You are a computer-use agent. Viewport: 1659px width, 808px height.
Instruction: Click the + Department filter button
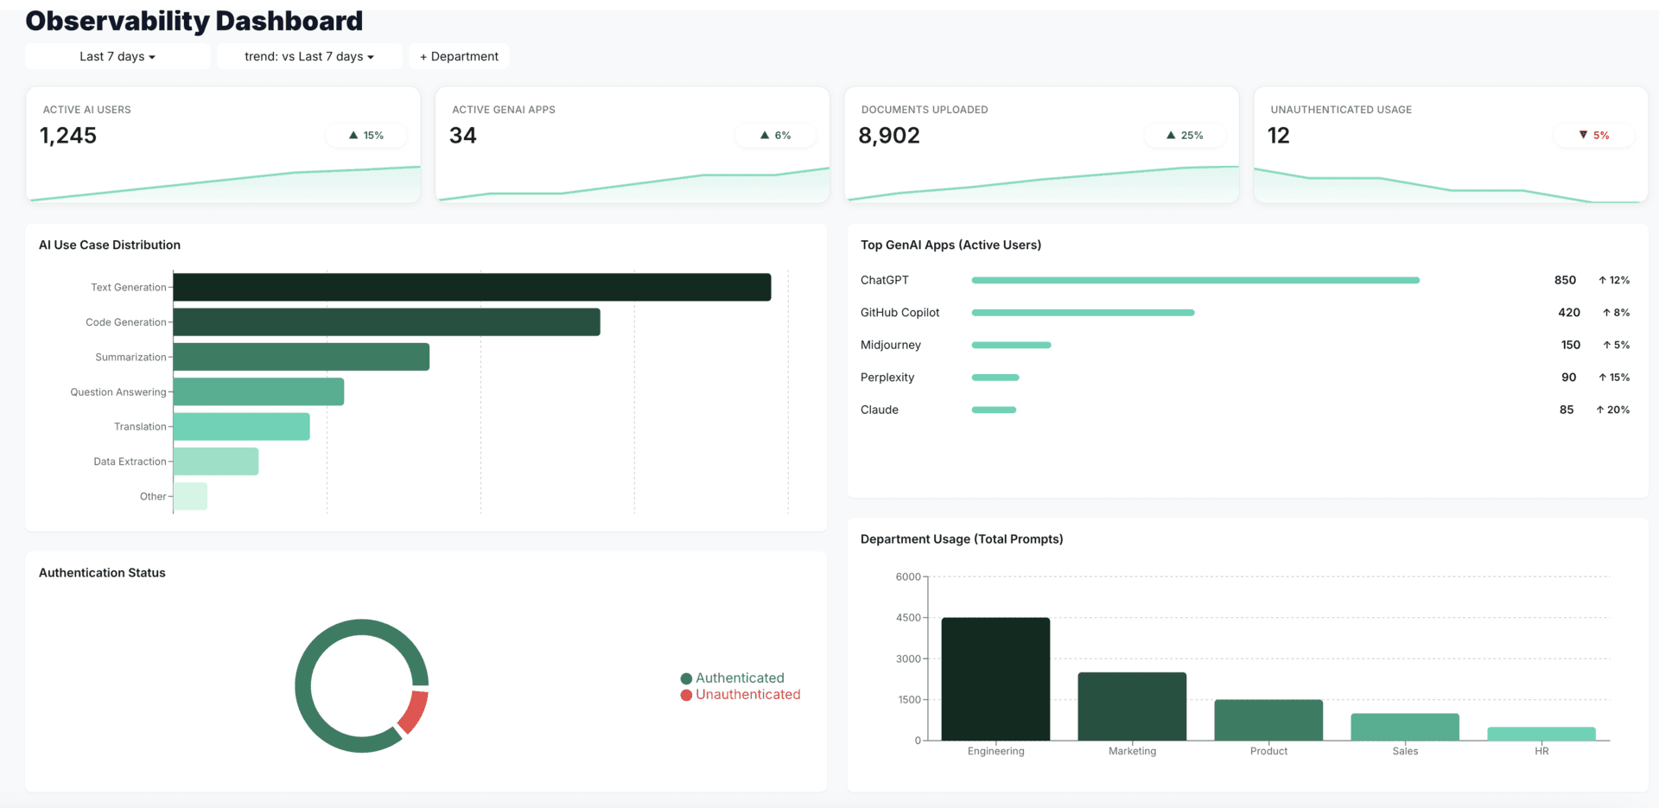[x=459, y=56]
